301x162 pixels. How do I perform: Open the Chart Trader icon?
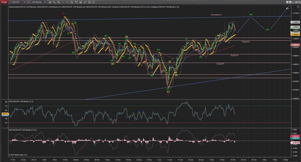coord(76,2)
